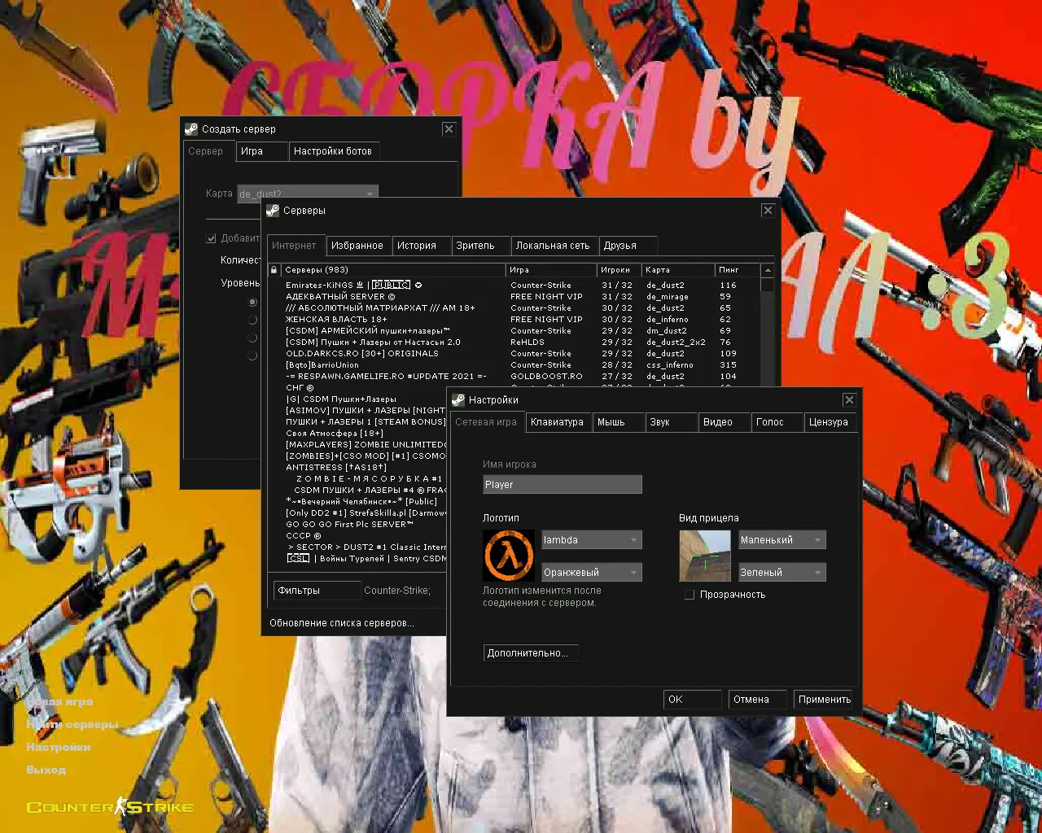Open the Локальная сеть tab
The image size is (1042, 833).
point(553,246)
